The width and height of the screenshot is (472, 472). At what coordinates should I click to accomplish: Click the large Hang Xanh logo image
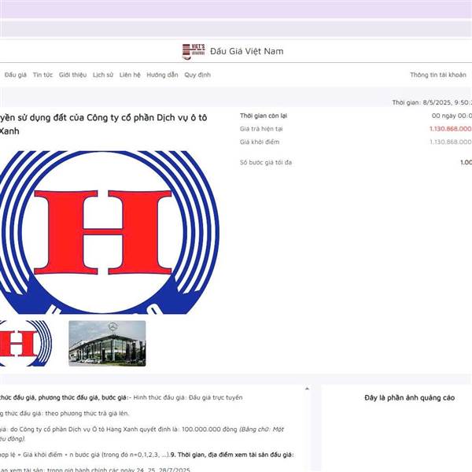(109, 232)
